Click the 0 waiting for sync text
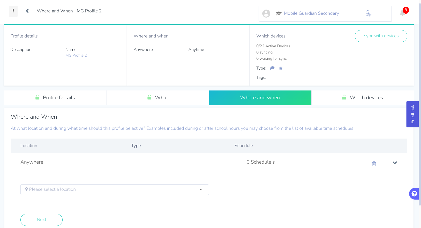This screenshot has width=421, height=228. pyautogui.click(x=272, y=58)
